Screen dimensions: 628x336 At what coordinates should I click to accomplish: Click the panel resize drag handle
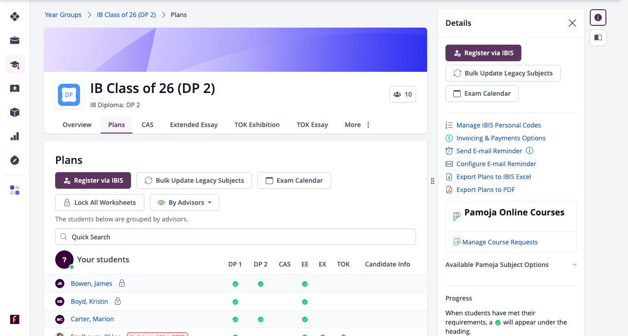pos(433,181)
